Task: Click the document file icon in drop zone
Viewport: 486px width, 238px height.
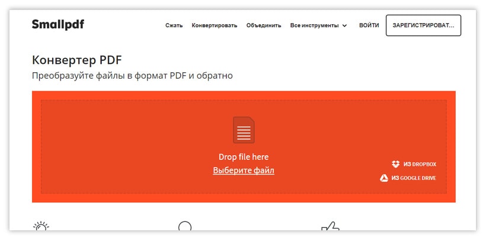Action: (x=244, y=130)
